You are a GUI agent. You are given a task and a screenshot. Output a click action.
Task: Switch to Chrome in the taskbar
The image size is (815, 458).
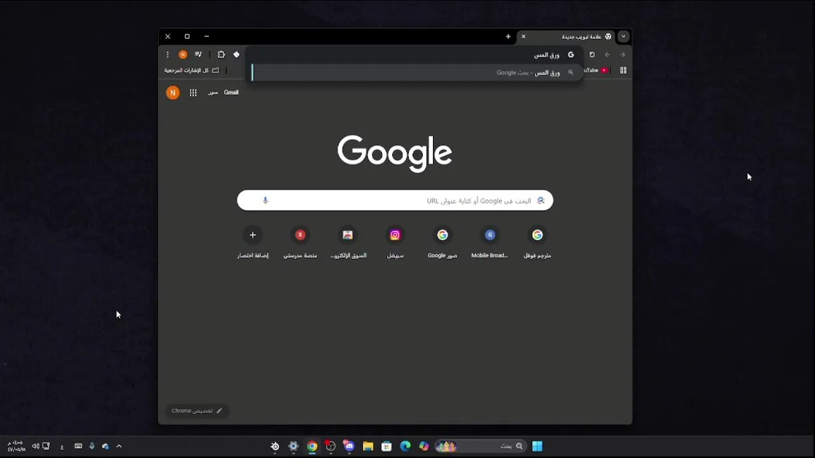pyautogui.click(x=312, y=446)
